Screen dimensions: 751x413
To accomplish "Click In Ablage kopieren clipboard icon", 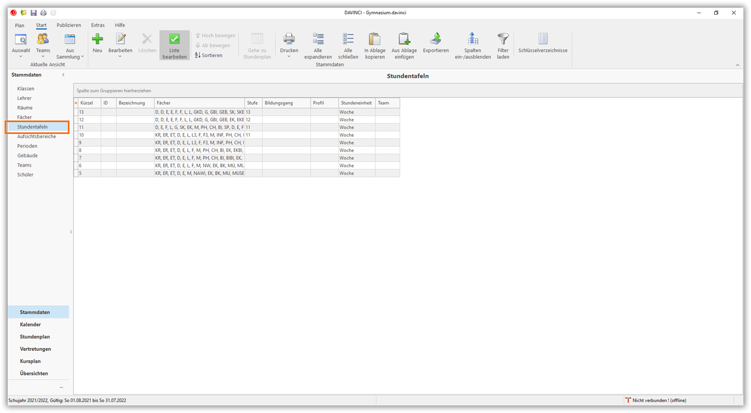I will pyautogui.click(x=374, y=39).
